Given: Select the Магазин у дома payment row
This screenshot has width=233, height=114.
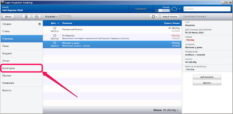Looking at the screenshot, I should 112,44.
